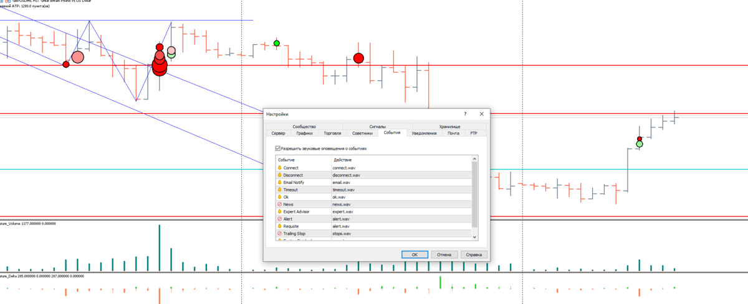Click the bell icon in the Ok row

pos(280,197)
